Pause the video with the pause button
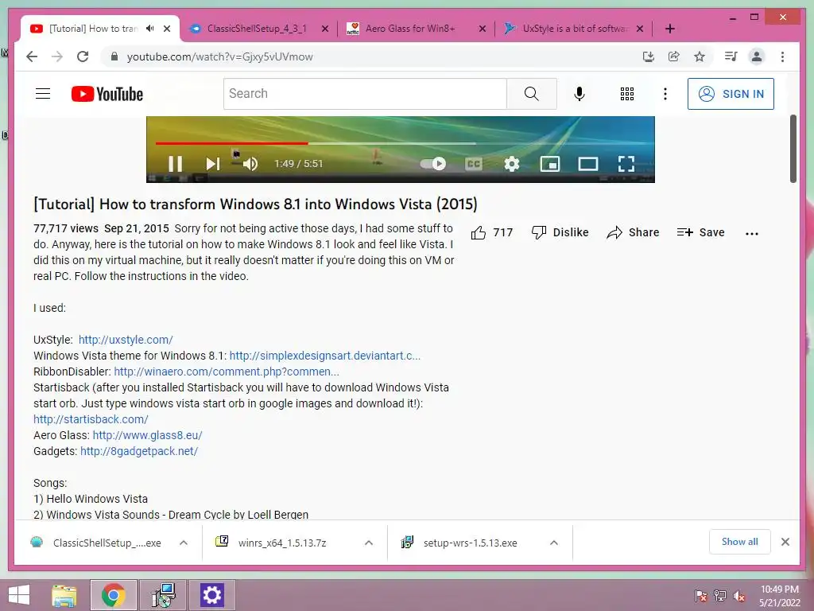Image resolution: width=814 pixels, height=611 pixels. 176,164
